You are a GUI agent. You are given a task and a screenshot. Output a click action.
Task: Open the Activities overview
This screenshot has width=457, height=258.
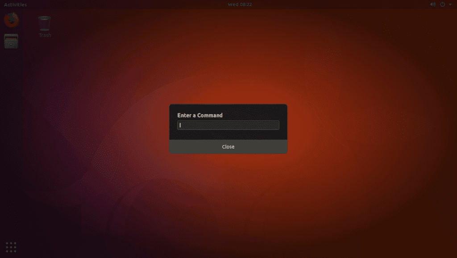16,4
